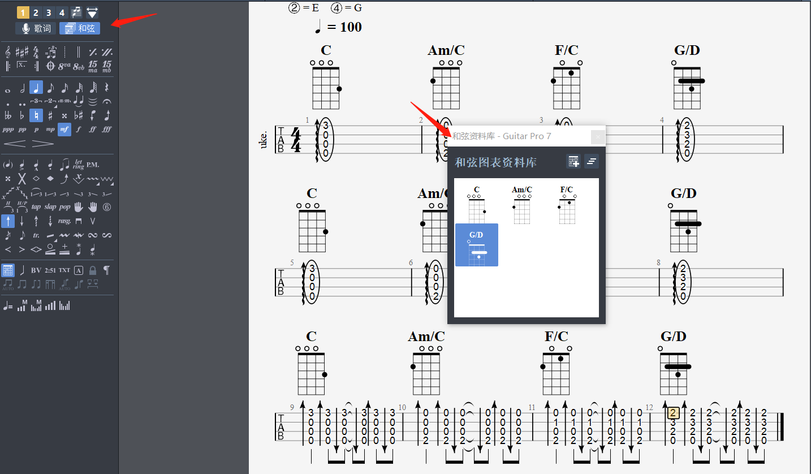Open the 歌词 lyrics editor
This screenshot has width=811, height=474.
tap(36, 28)
